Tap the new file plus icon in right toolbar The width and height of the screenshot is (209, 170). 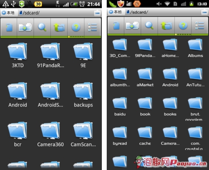[x=133, y=26]
